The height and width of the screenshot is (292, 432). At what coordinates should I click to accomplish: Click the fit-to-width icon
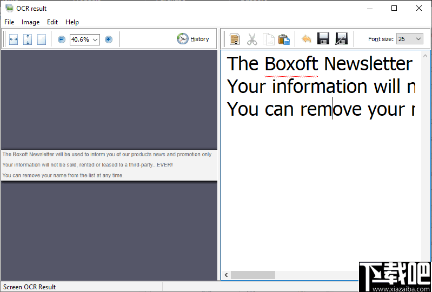tap(14, 39)
